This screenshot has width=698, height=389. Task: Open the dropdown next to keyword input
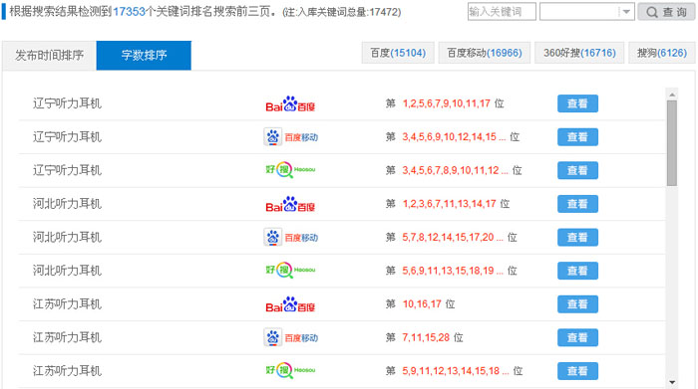587,12
